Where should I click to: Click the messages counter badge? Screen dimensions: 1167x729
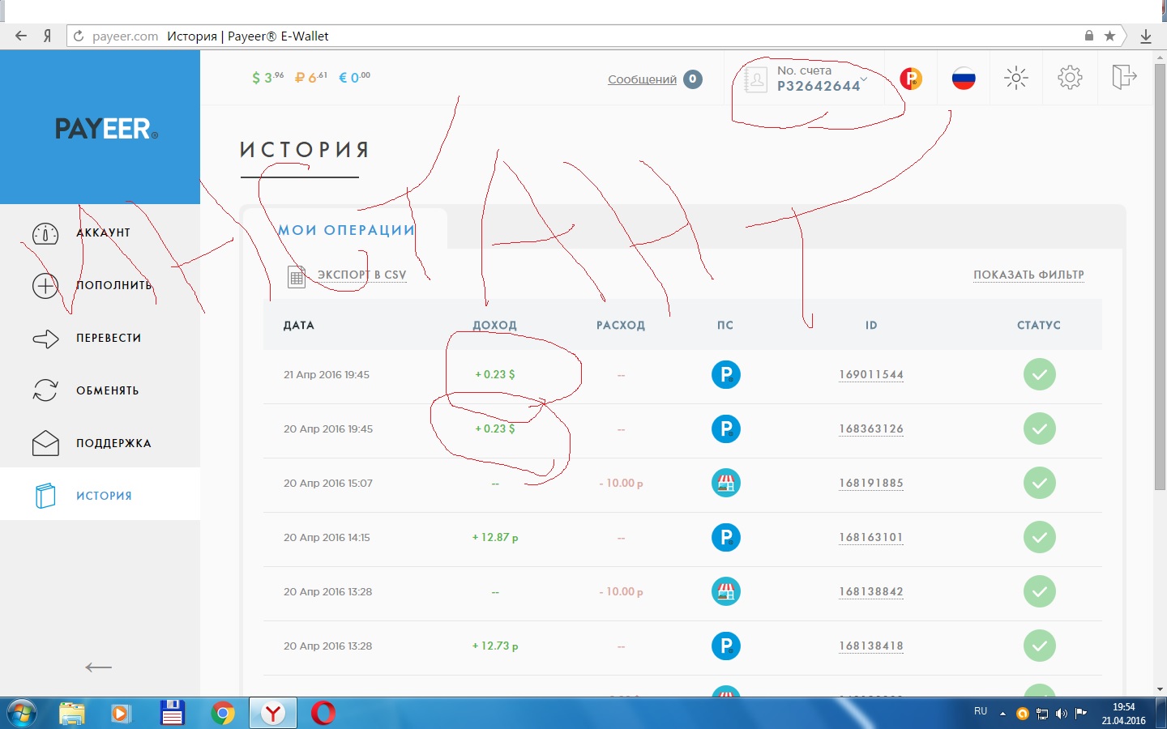point(693,79)
